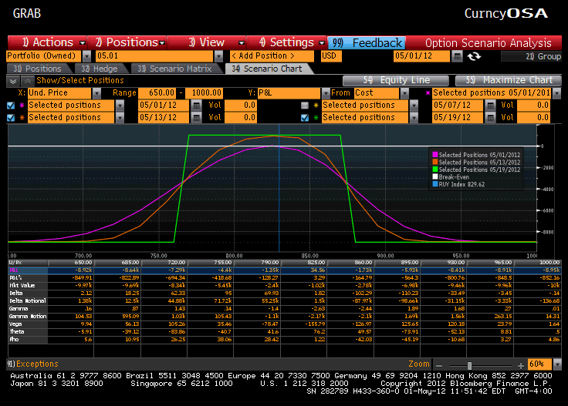
Task: Toggle the checkbox for 05/01/12 selected positions
Action: click(x=10, y=105)
